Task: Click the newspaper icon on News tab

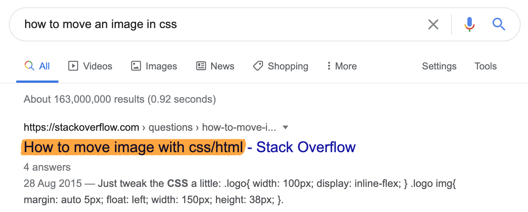Action: [x=201, y=66]
